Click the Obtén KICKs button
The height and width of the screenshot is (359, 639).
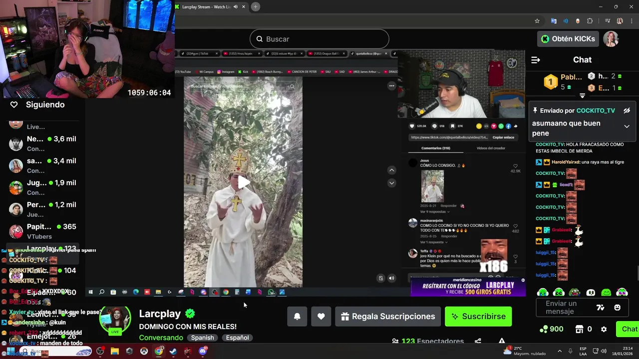click(568, 39)
